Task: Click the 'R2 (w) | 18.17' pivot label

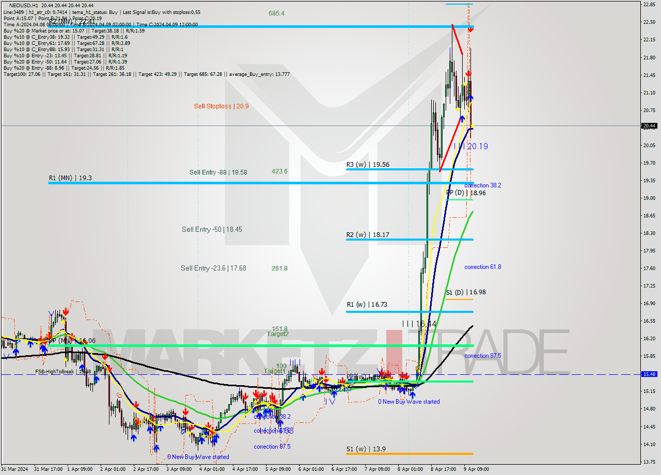Action: click(368, 234)
